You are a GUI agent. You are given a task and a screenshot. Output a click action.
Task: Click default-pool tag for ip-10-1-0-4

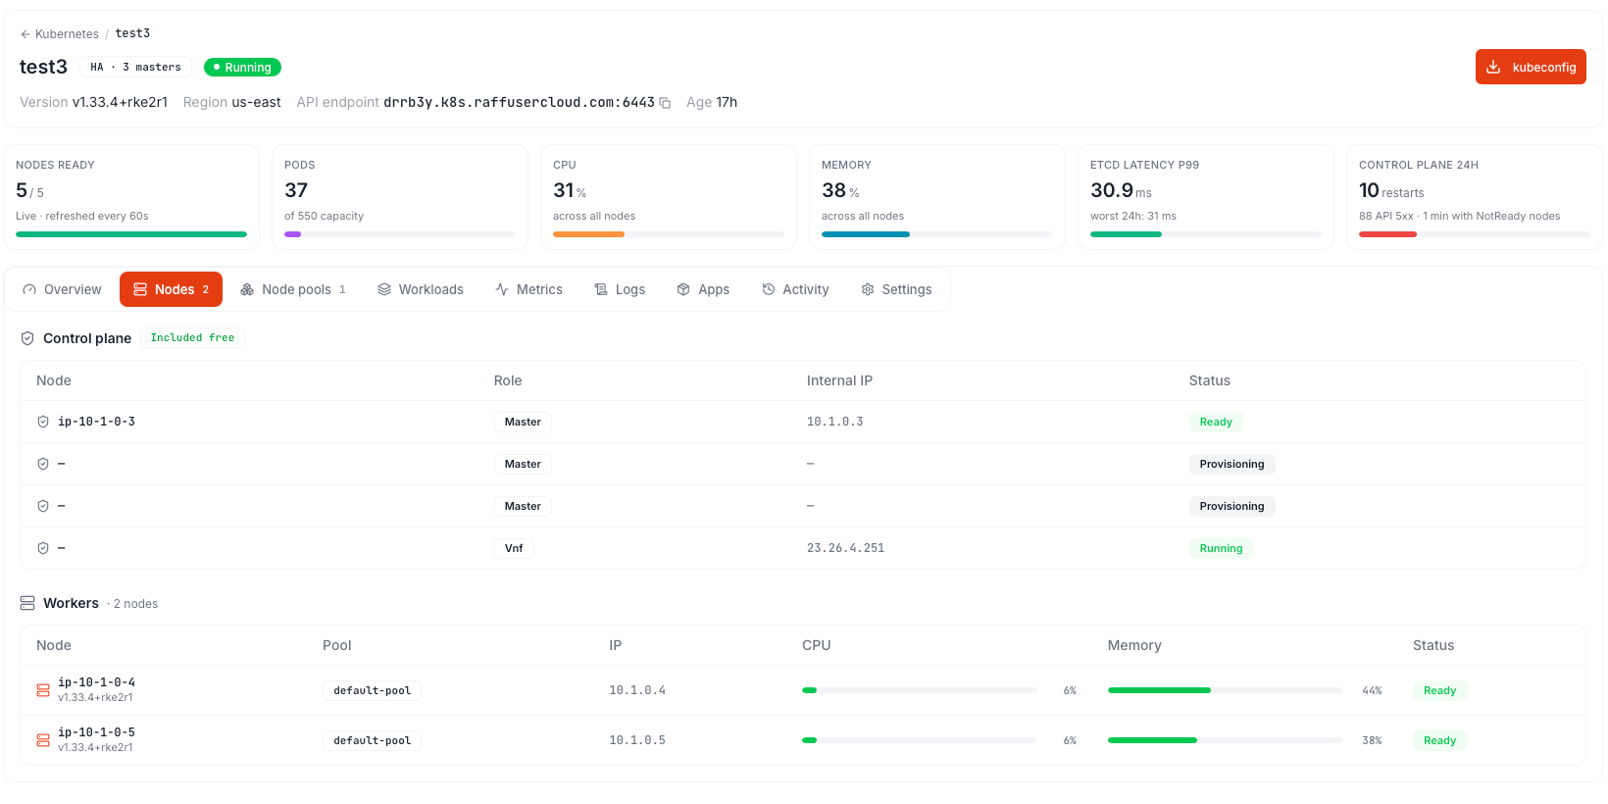373,690
